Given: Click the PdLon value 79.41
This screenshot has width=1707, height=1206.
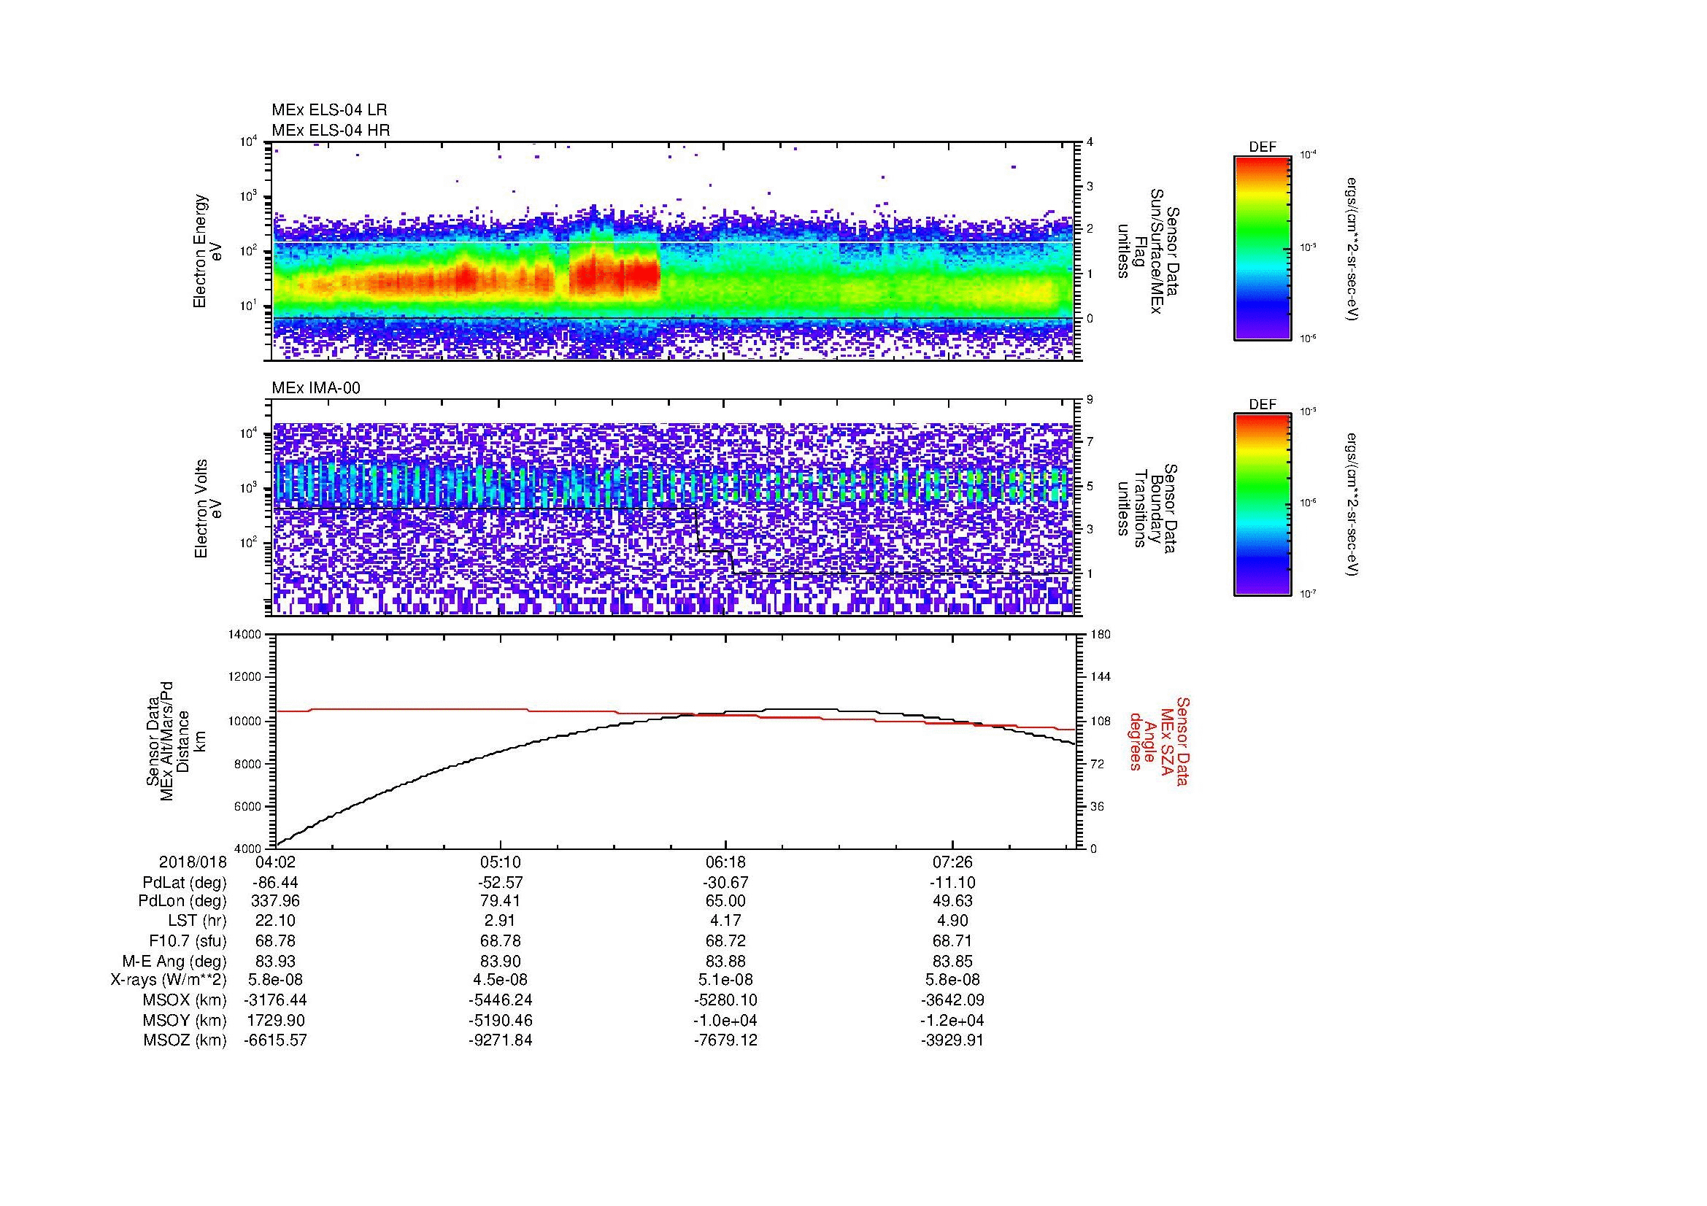Looking at the screenshot, I should tap(501, 901).
